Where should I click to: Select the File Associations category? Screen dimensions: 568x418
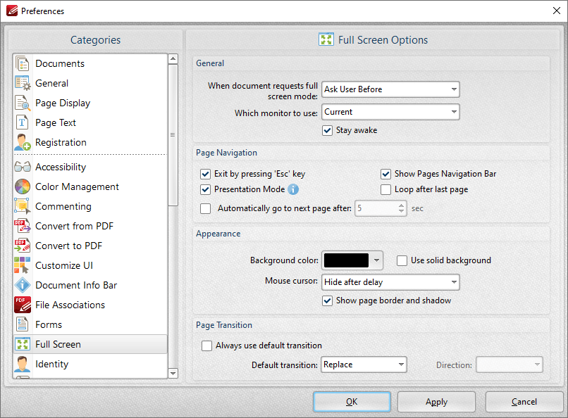coord(90,305)
